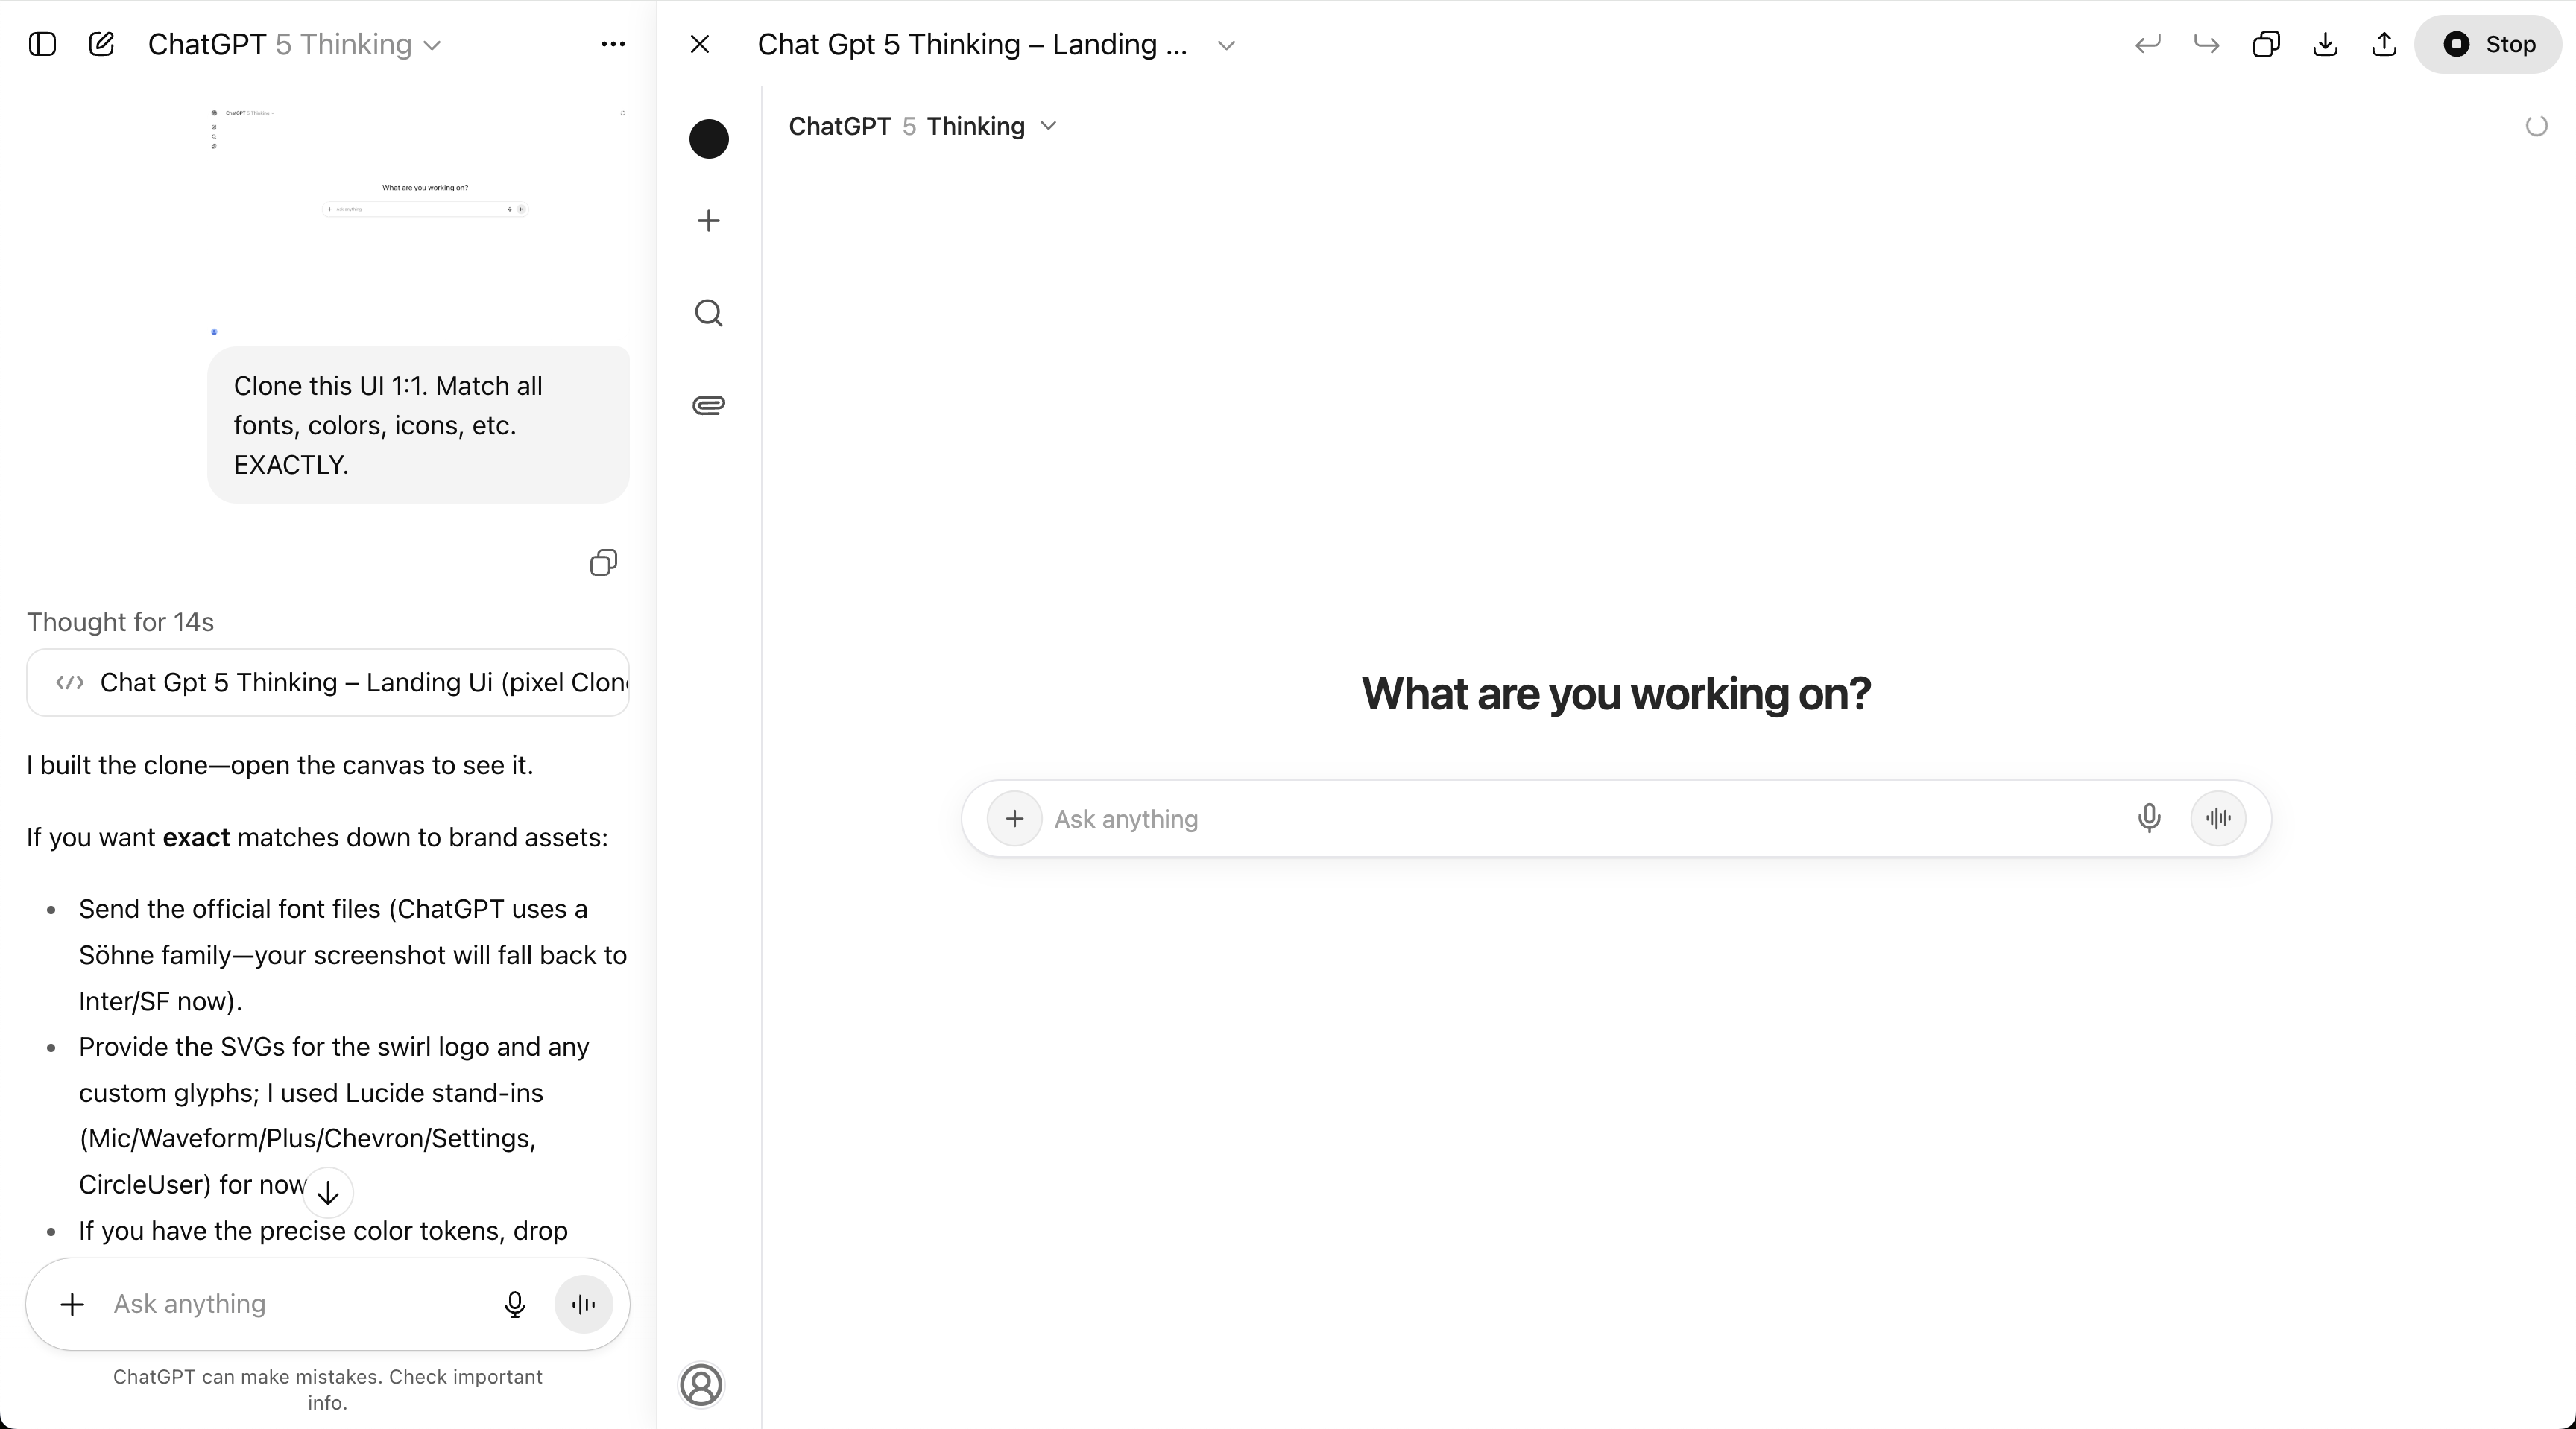Copy the user message with the copy icon
The width and height of the screenshot is (2576, 1429).
[x=603, y=563]
